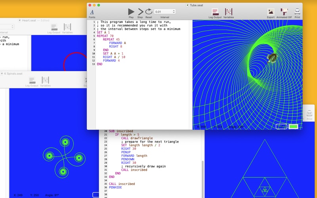
Task: Click the Interval stepper arrows in Tube.seat
Action: point(174,12)
